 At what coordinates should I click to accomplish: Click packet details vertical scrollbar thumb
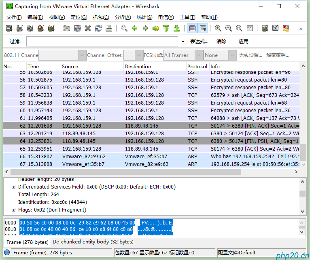click(302, 193)
